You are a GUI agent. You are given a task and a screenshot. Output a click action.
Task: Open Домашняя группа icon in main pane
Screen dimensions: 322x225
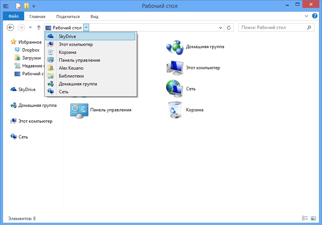174,47
